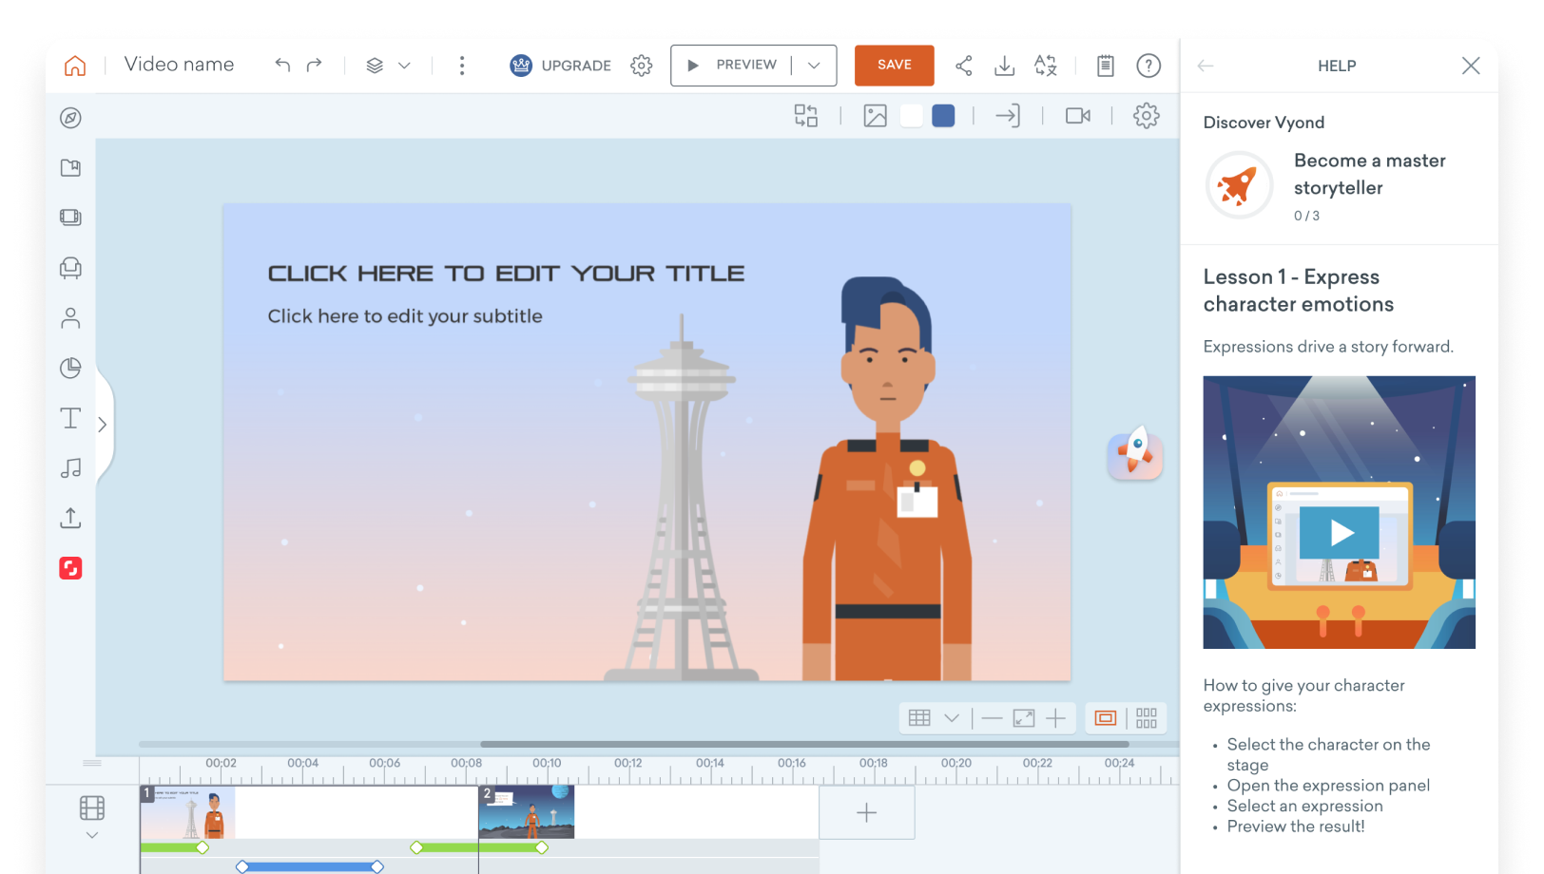The width and height of the screenshot is (1544, 874).
Task: Open the Characters library in sidebar
Action: (70, 318)
